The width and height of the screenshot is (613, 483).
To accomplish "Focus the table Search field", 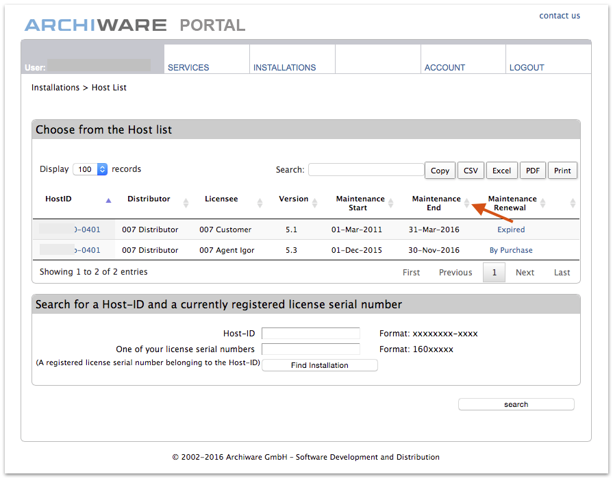I will 366,170.
